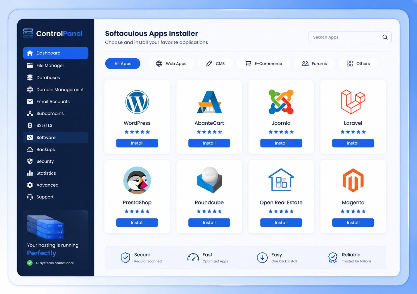The image size is (417, 294).
Task: Click the Databases stack icon
Action: [30, 78]
